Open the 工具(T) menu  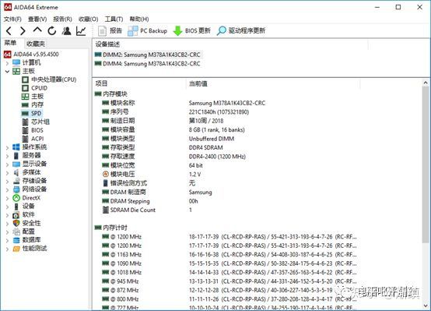pos(114,19)
